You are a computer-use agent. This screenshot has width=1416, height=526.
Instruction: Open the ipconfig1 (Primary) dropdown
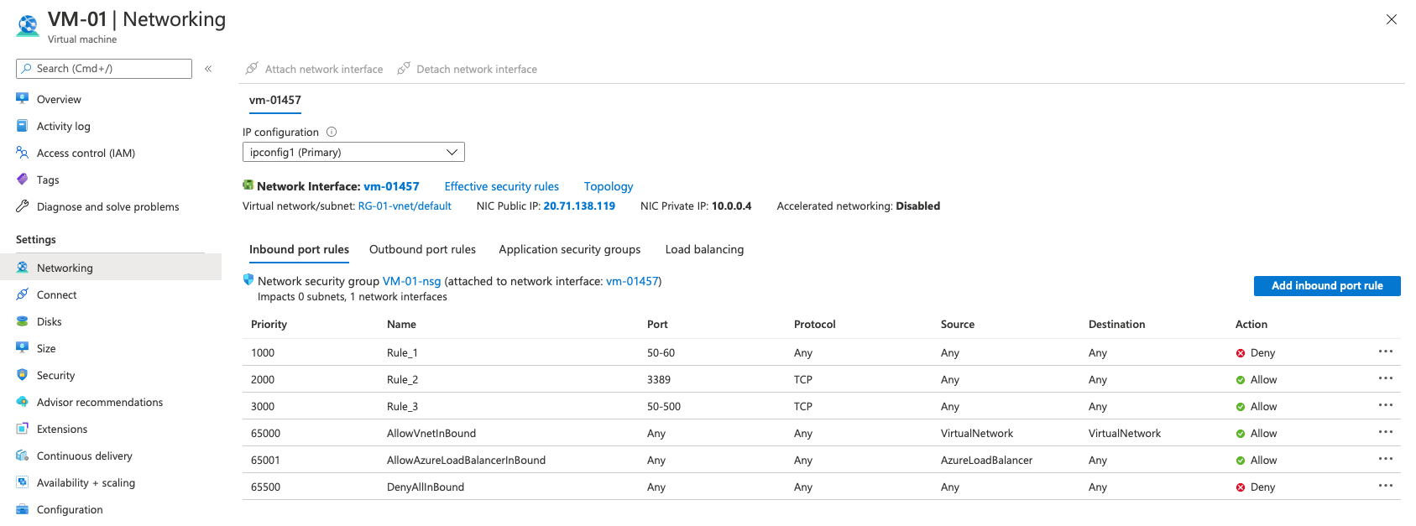pos(353,152)
